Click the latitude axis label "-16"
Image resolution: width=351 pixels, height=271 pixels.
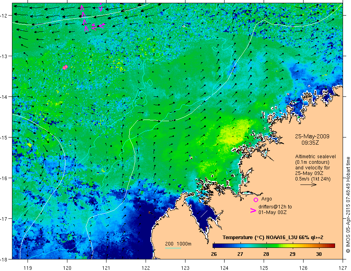coord(4,178)
